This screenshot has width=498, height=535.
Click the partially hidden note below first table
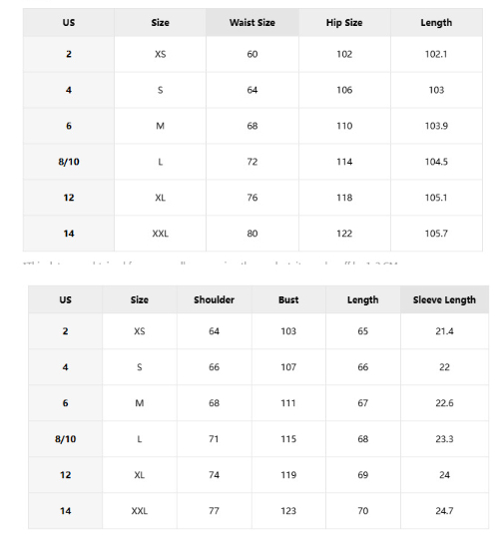(x=211, y=264)
